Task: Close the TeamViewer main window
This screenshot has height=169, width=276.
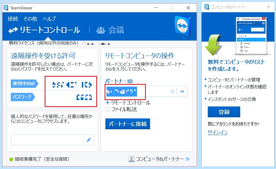Action: coord(188,8)
